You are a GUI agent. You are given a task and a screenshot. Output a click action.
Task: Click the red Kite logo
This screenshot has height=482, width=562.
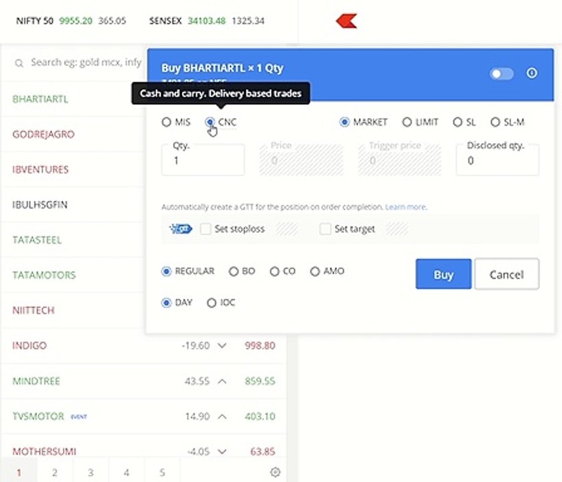point(347,21)
